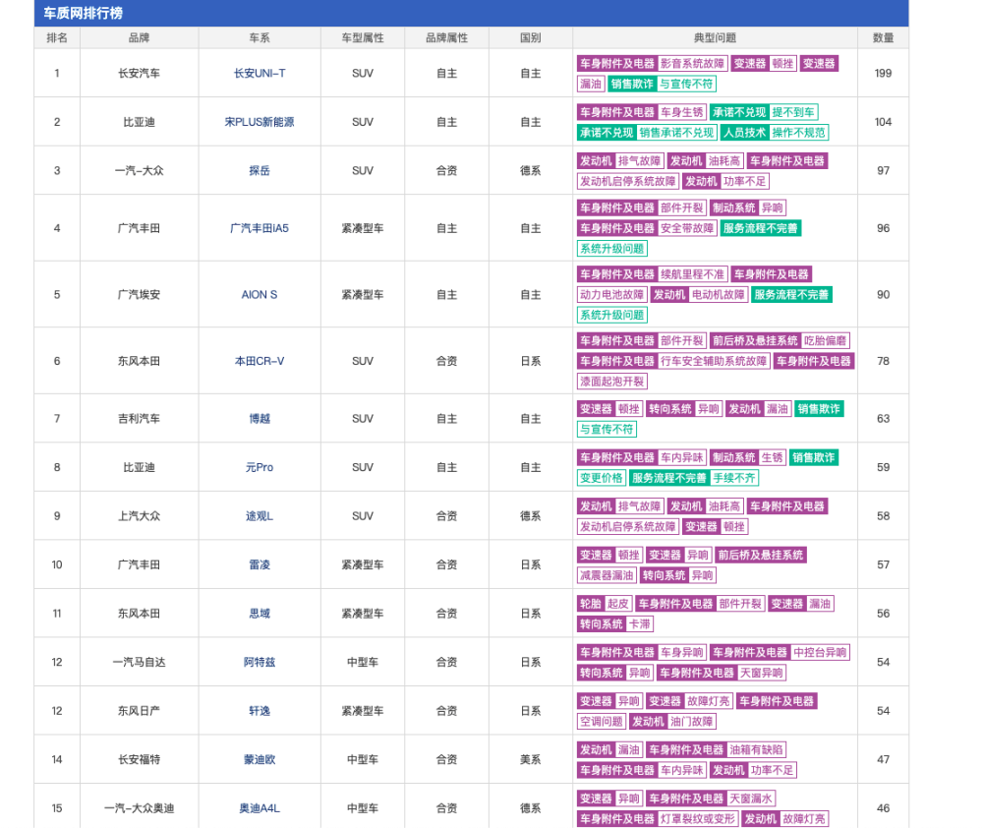Click the 手续不齐 tag in 元Pro row
Viewport: 983px width, 828px height.
point(734,478)
